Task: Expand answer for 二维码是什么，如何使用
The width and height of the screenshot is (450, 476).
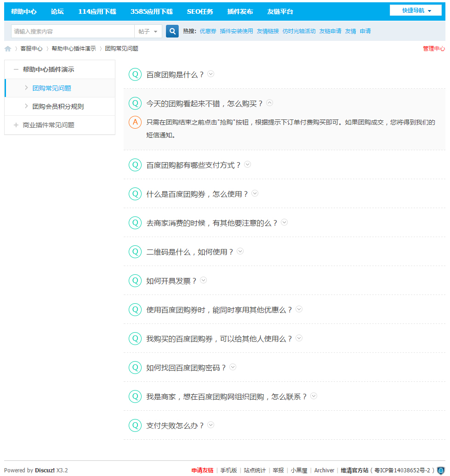Action: (240, 251)
